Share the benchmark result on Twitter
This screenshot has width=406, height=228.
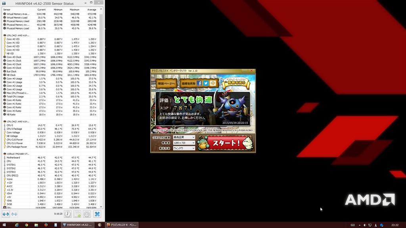pyautogui.click(x=206, y=83)
